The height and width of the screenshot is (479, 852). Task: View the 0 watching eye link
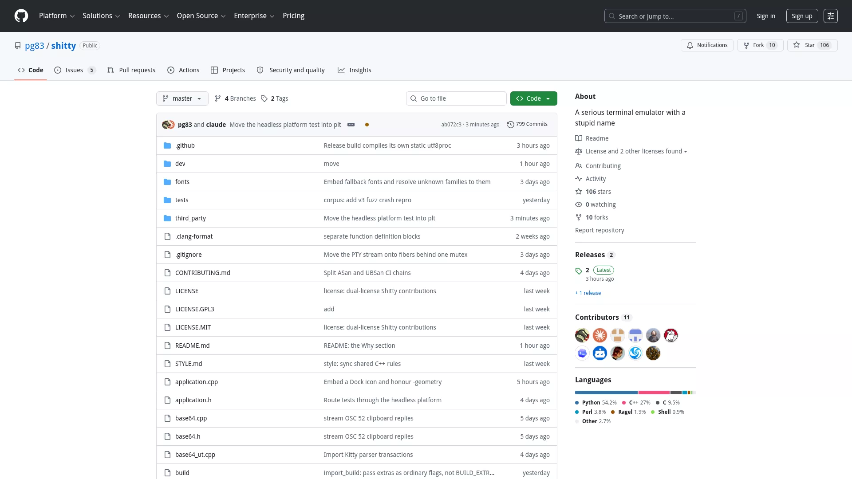click(596, 204)
